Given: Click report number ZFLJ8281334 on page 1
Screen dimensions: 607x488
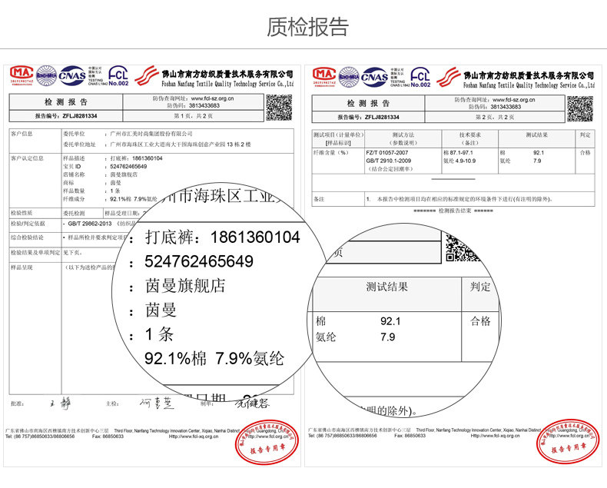Looking at the screenshot, I should (x=80, y=116).
